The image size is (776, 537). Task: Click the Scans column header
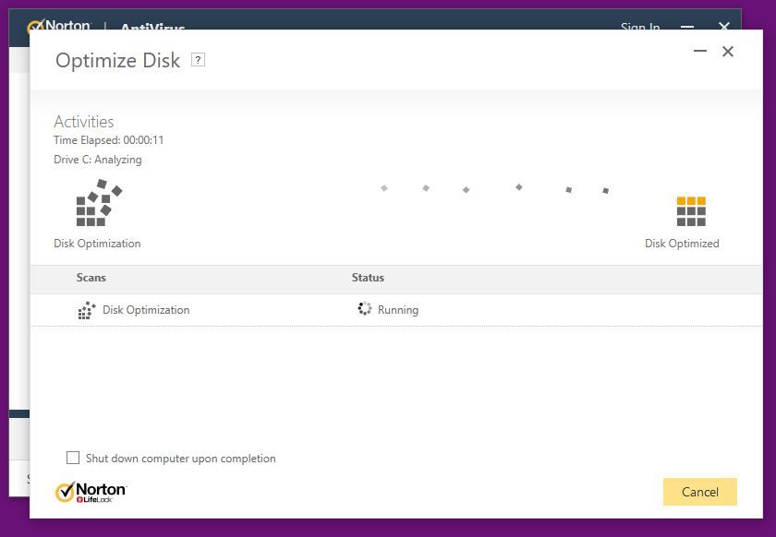[x=91, y=278]
